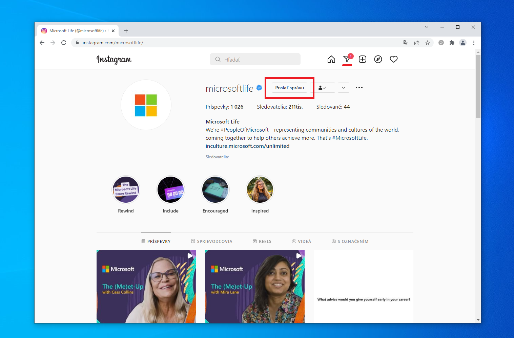Open the three-dot profile options menu
This screenshot has height=338, width=514.
(359, 88)
